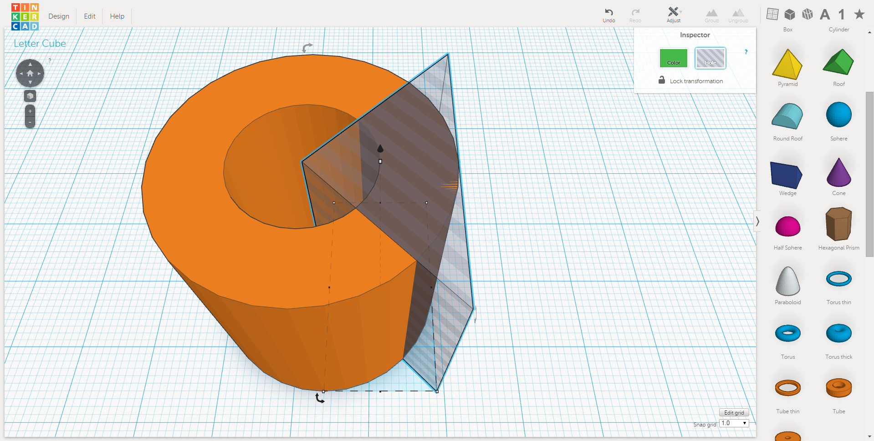Open the Edit menu
The image size is (874, 441).
(89, 16)
